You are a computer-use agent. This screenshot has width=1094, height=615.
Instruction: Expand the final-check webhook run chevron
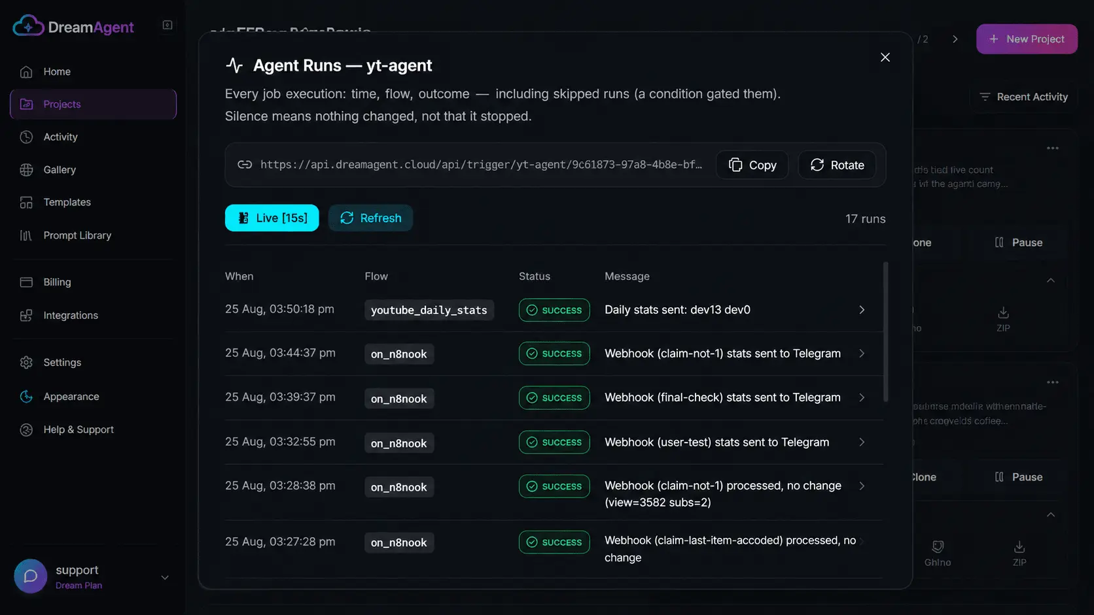[x=862, y=397]
